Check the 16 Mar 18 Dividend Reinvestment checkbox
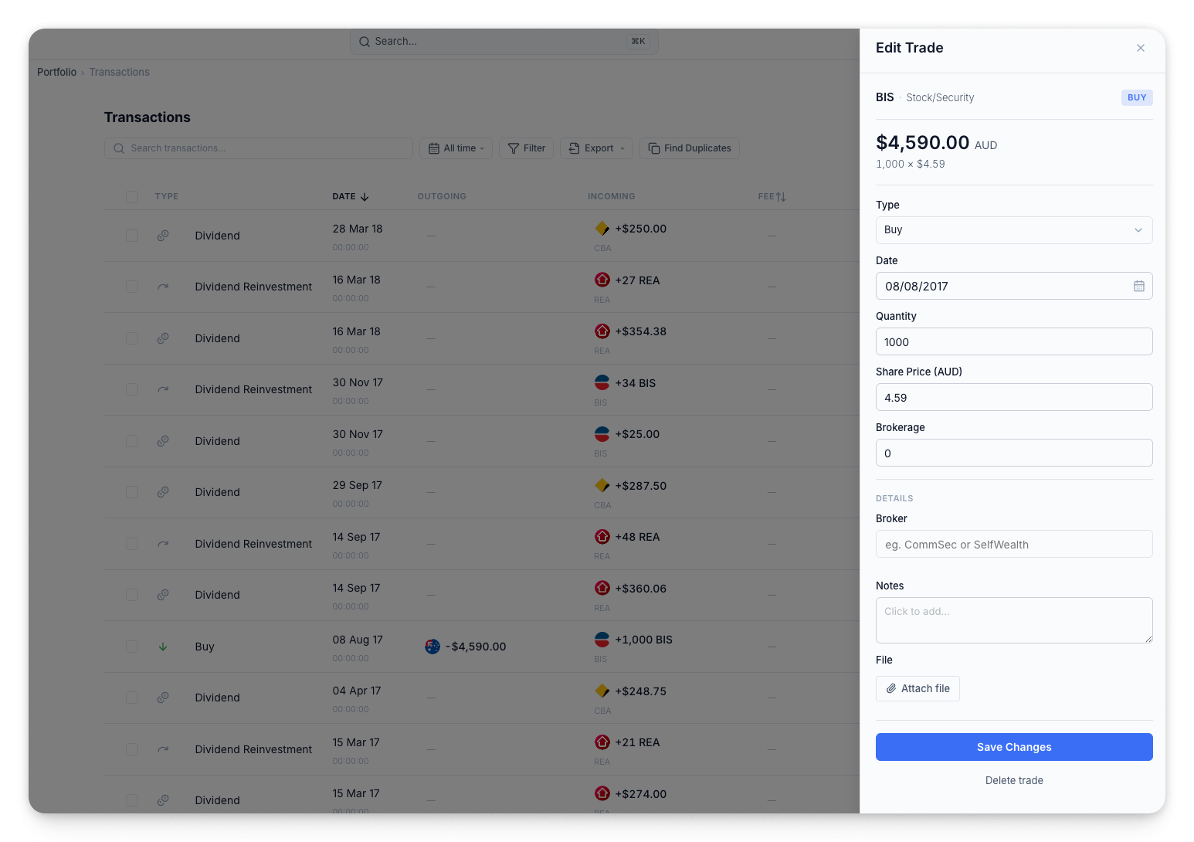This screenshot has height=842, width=1194. click(x=132, y=287)
